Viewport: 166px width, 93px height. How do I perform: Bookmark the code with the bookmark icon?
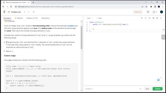142,18
